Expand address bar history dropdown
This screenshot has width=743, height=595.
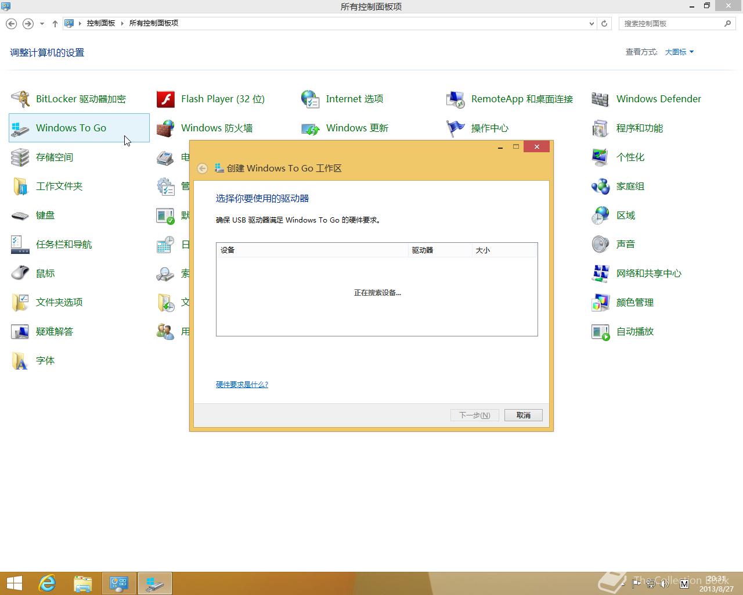[591, 24]
